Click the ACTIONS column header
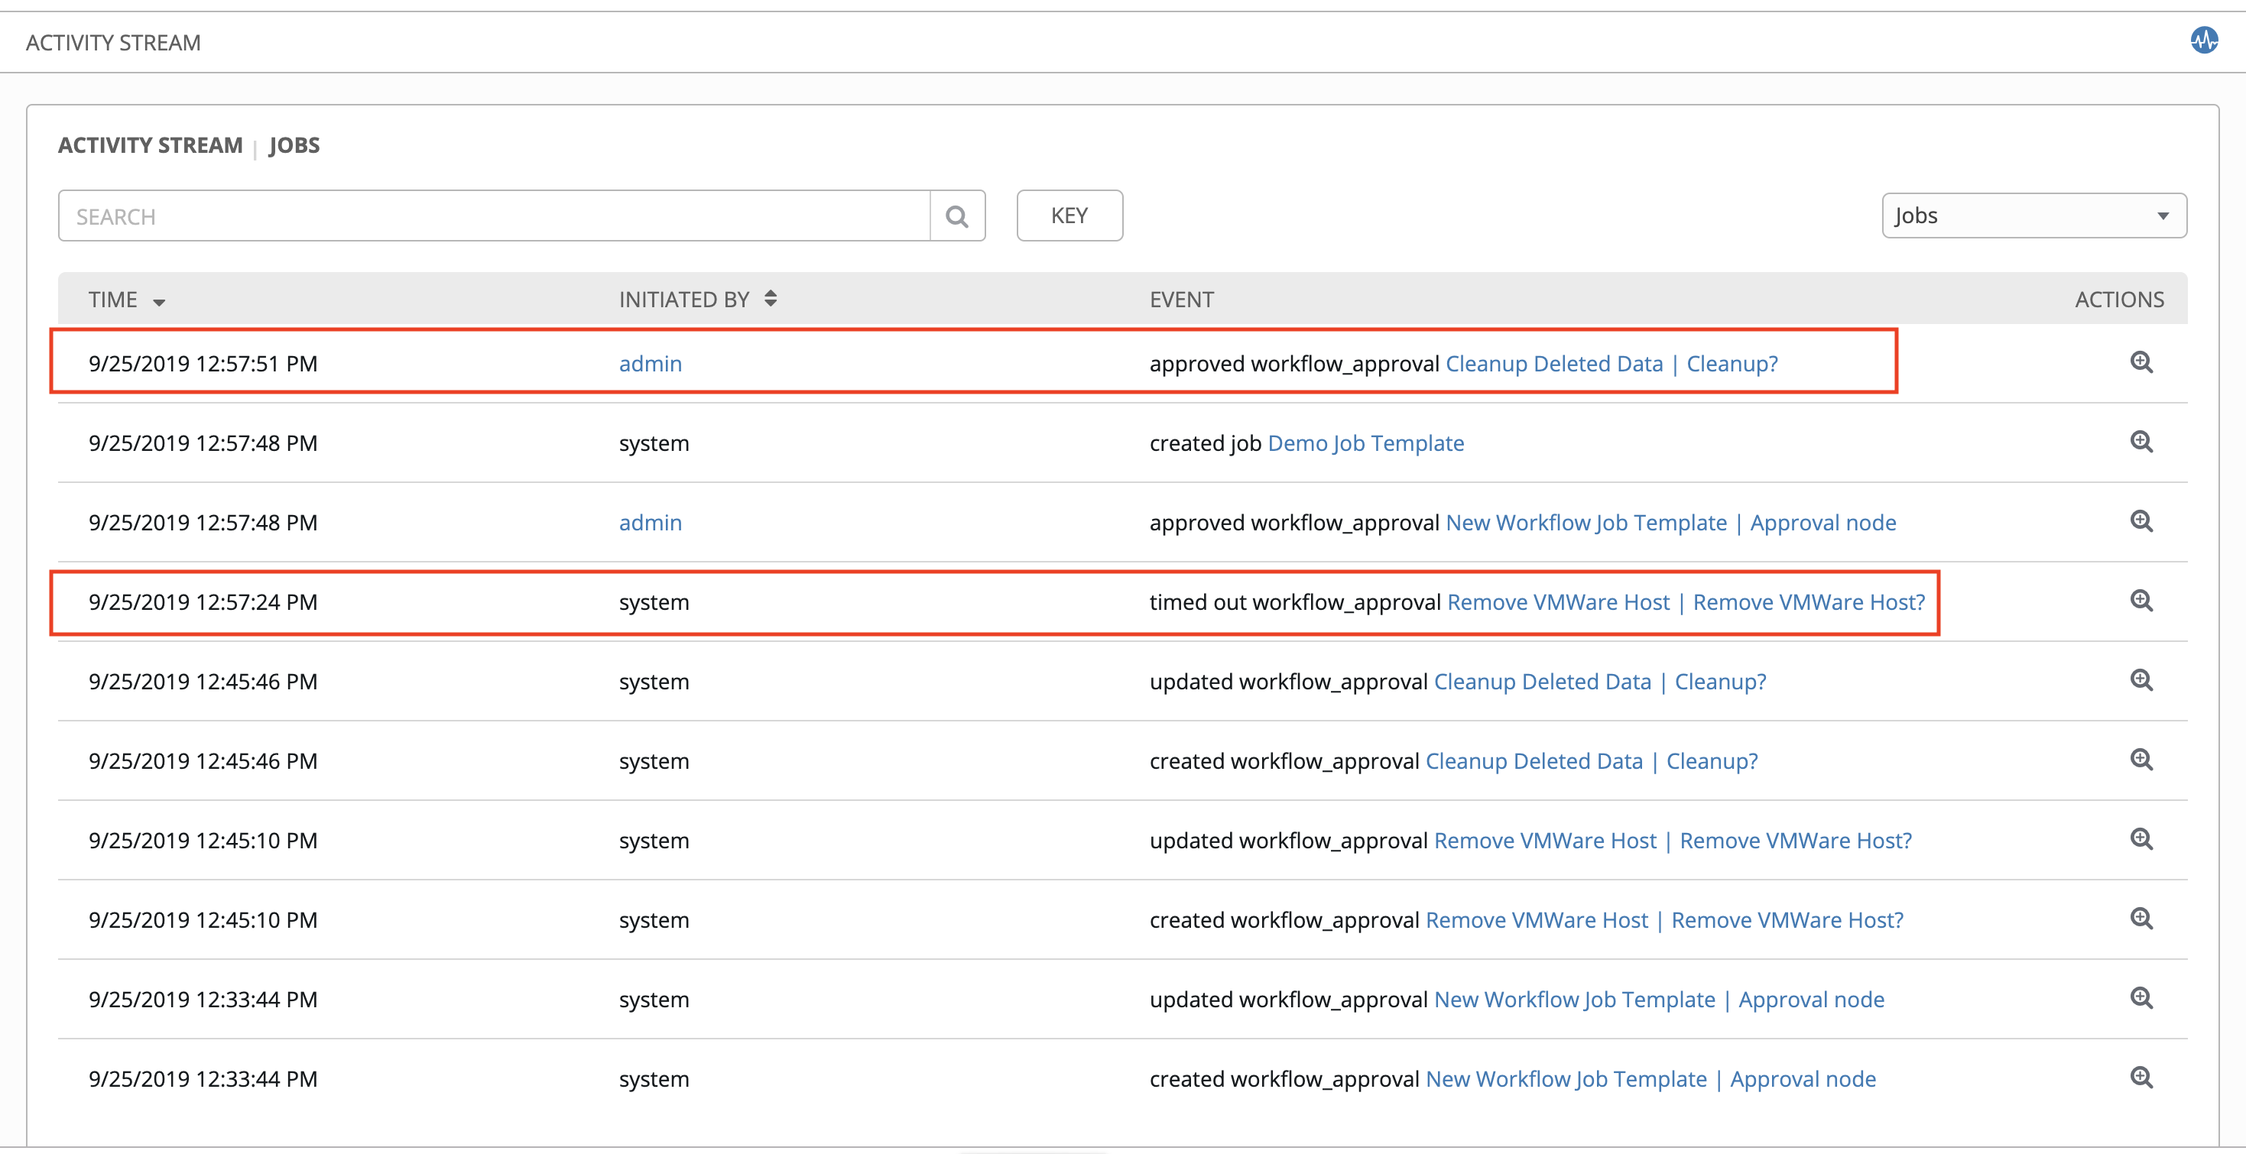This screenshot has height=1154, width=2246. pos(2118,300)
